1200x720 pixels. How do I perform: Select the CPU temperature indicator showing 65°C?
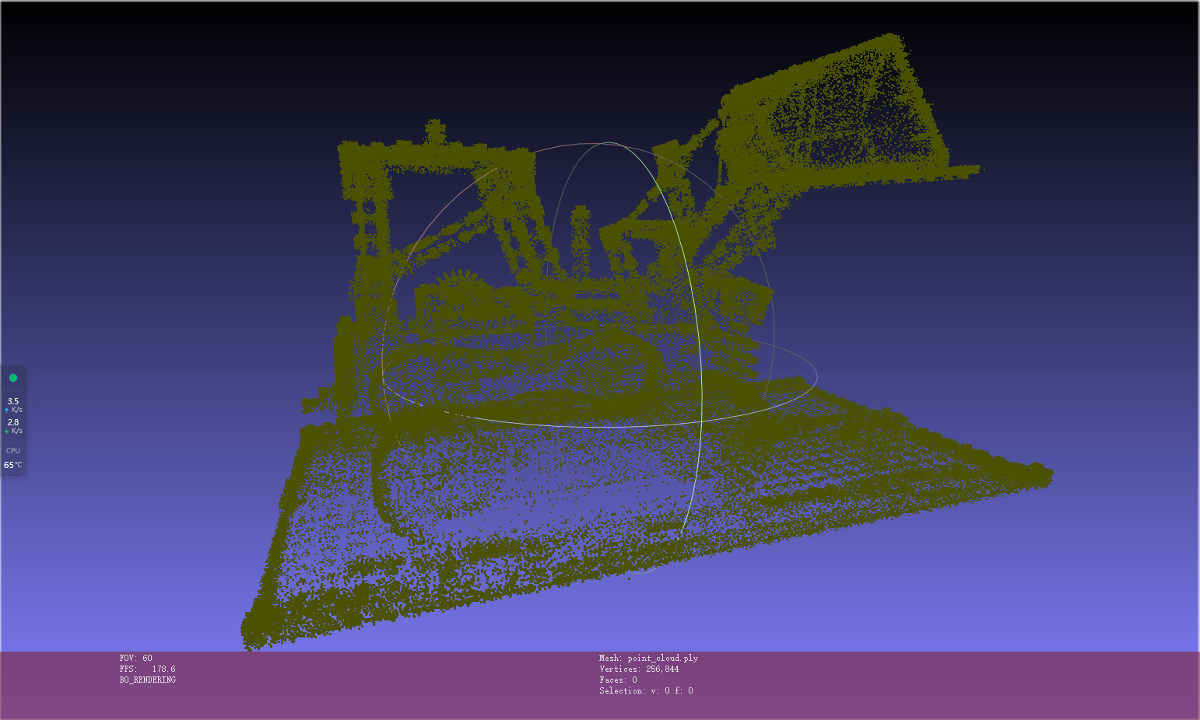click(12, 464)
